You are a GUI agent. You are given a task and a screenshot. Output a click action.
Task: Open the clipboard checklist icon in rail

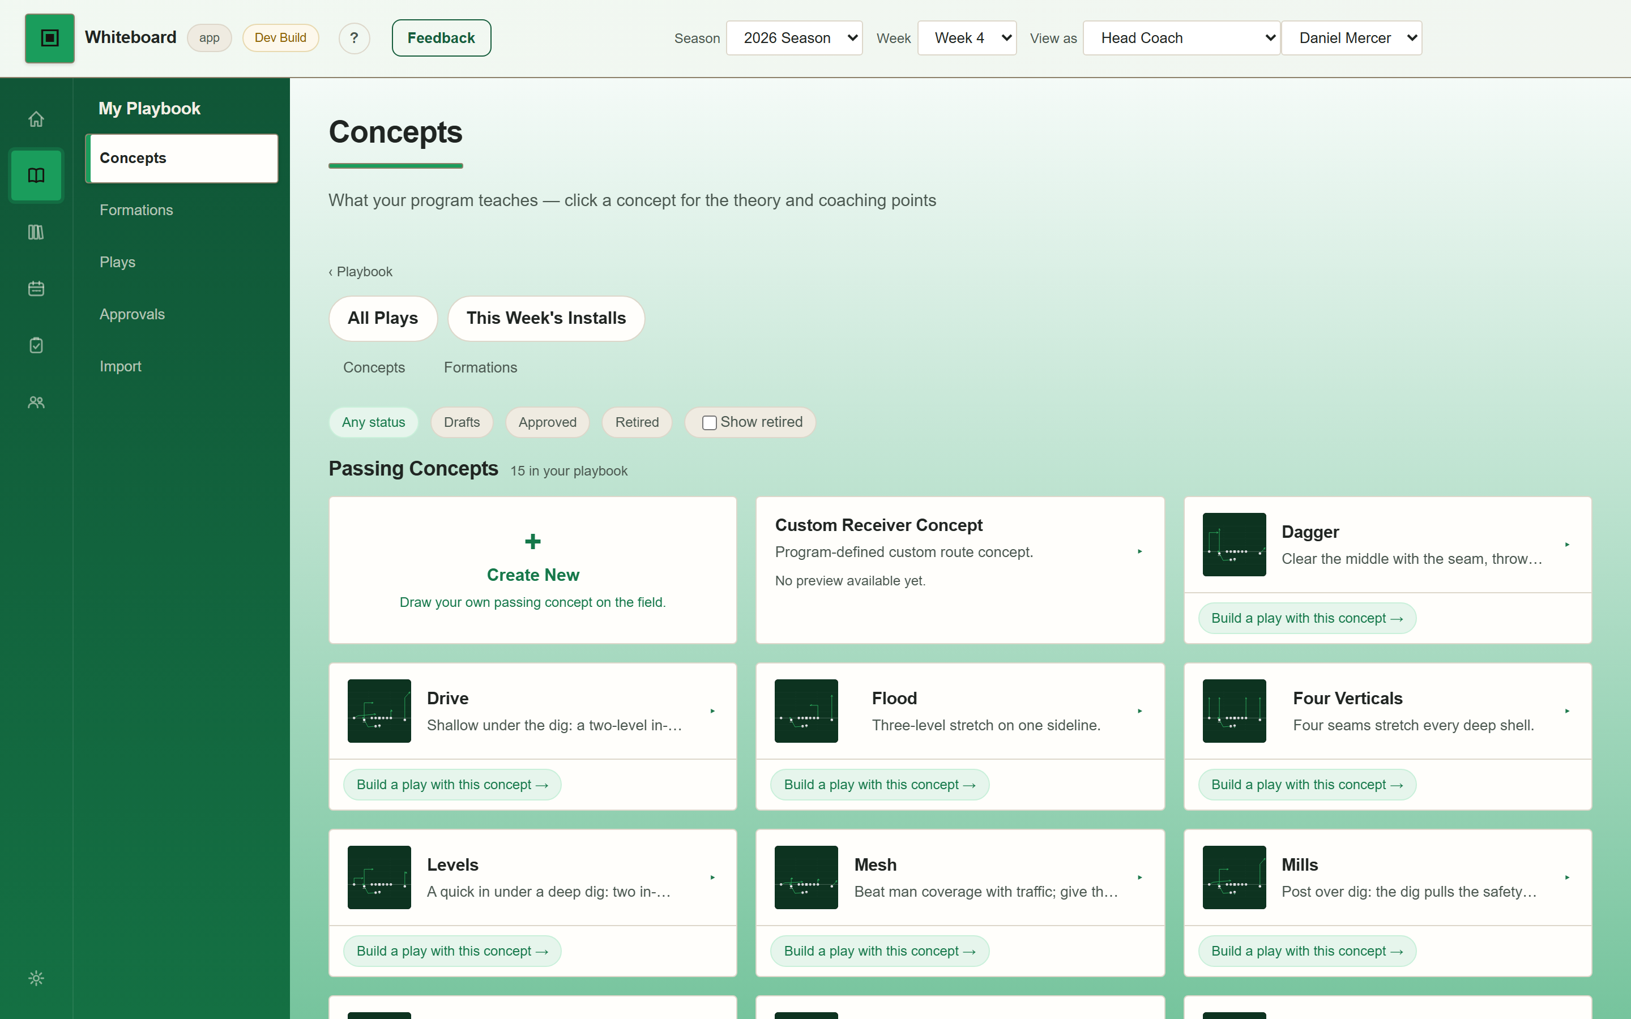point(36,346)
